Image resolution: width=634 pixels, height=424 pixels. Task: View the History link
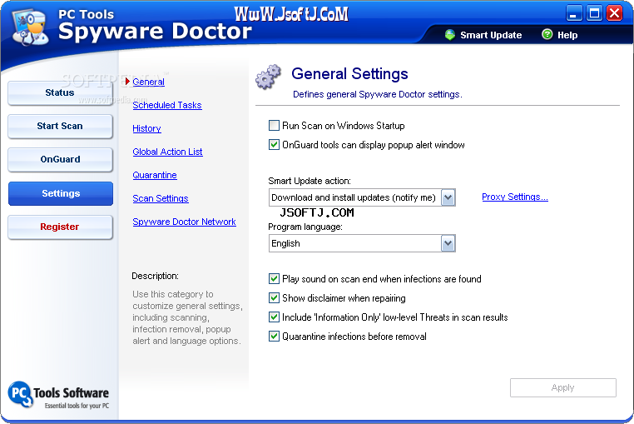click(146, 128)
